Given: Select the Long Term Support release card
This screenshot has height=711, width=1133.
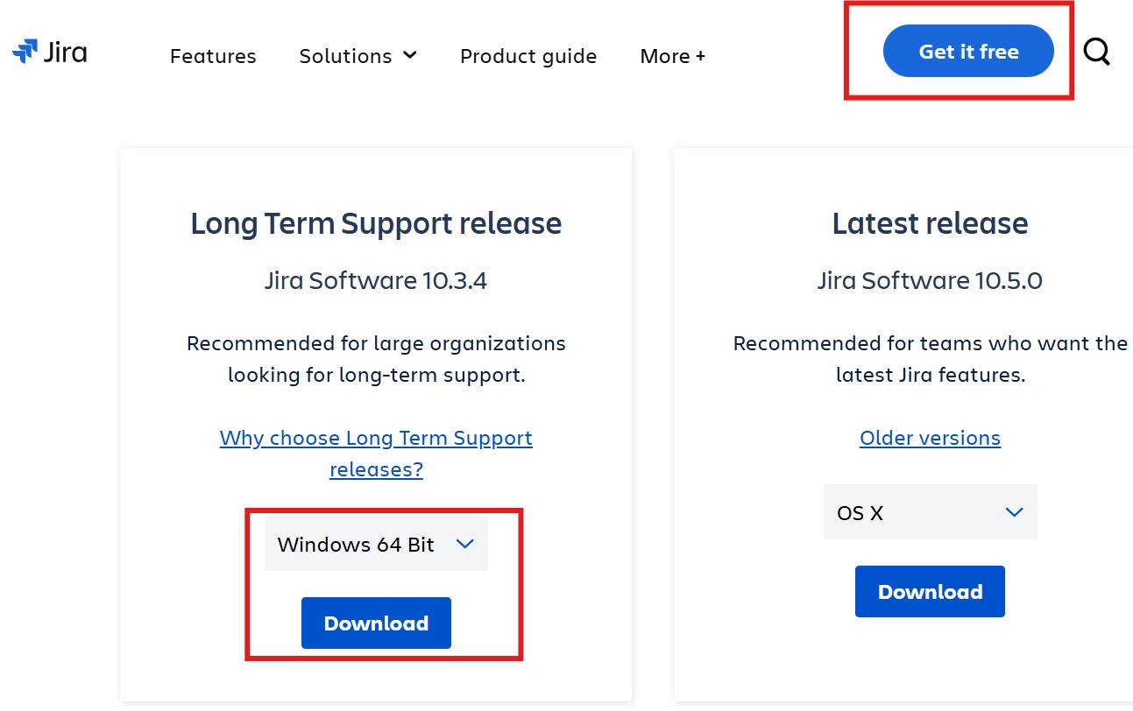Looking at the screenshot, I should coord(376,223).
